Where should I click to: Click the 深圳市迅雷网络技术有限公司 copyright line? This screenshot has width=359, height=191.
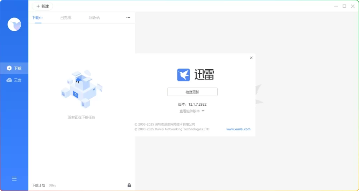tap(165, 125)
